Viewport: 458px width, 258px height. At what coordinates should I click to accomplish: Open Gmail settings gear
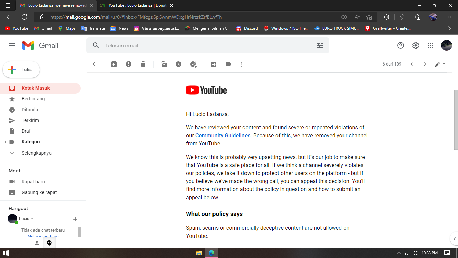click(416, 45)
